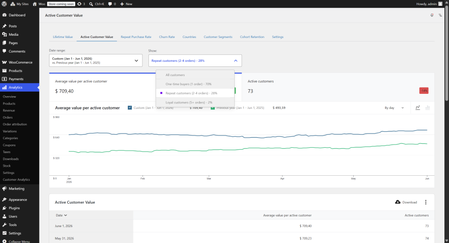Click the updates icon showing 3

pos(82,4)
